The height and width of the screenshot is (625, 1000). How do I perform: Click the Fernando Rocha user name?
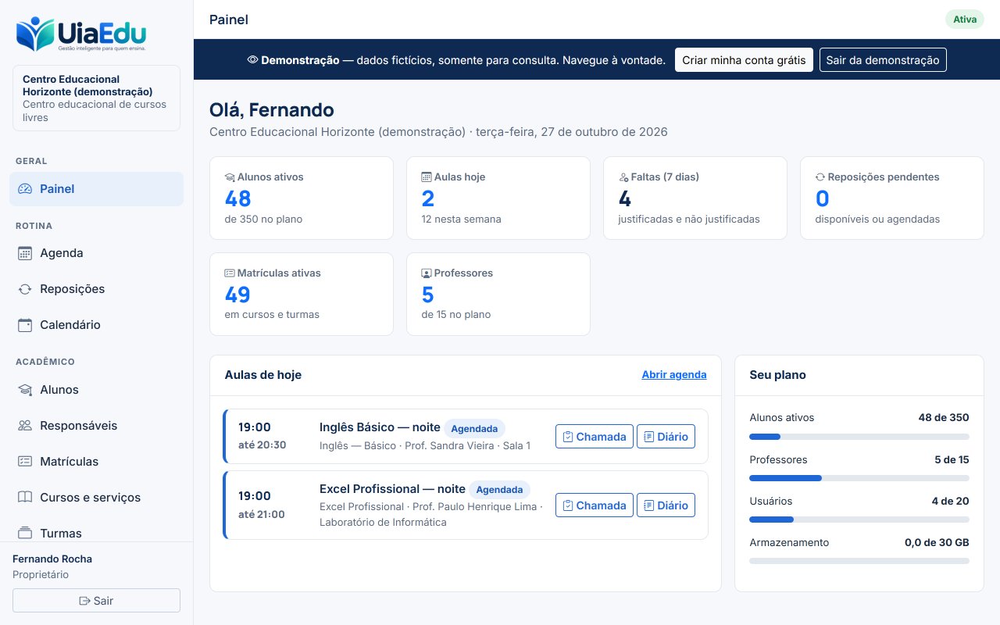[52, 559]
